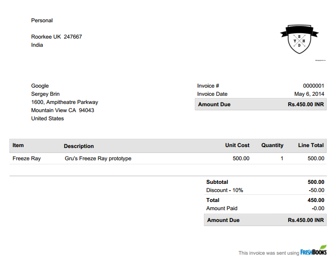Click the Gru's Freeze Ray prototype description

click(98, 158)
